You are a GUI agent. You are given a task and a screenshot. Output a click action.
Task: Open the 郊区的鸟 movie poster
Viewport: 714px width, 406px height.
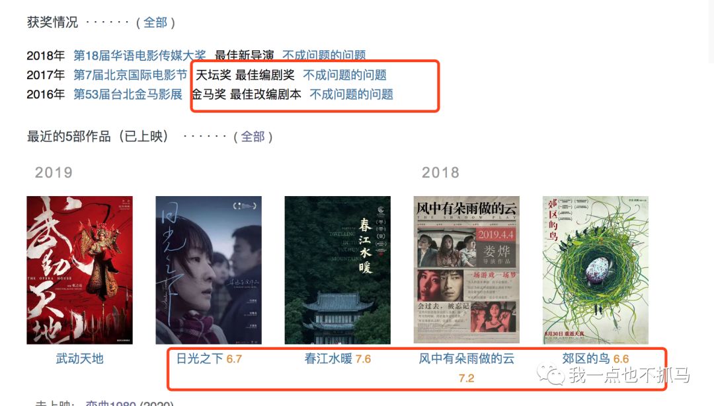(595, 270)
